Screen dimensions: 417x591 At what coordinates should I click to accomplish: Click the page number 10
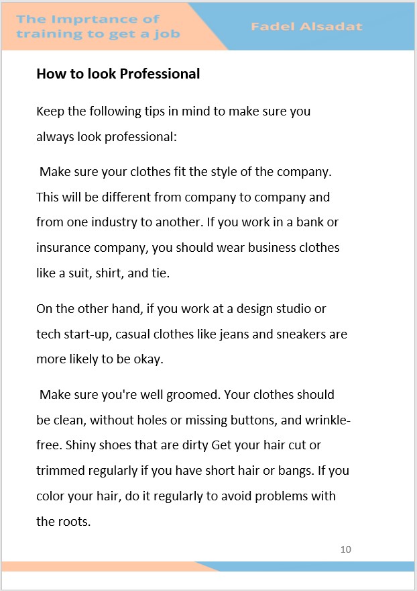[x=346, y=549]
